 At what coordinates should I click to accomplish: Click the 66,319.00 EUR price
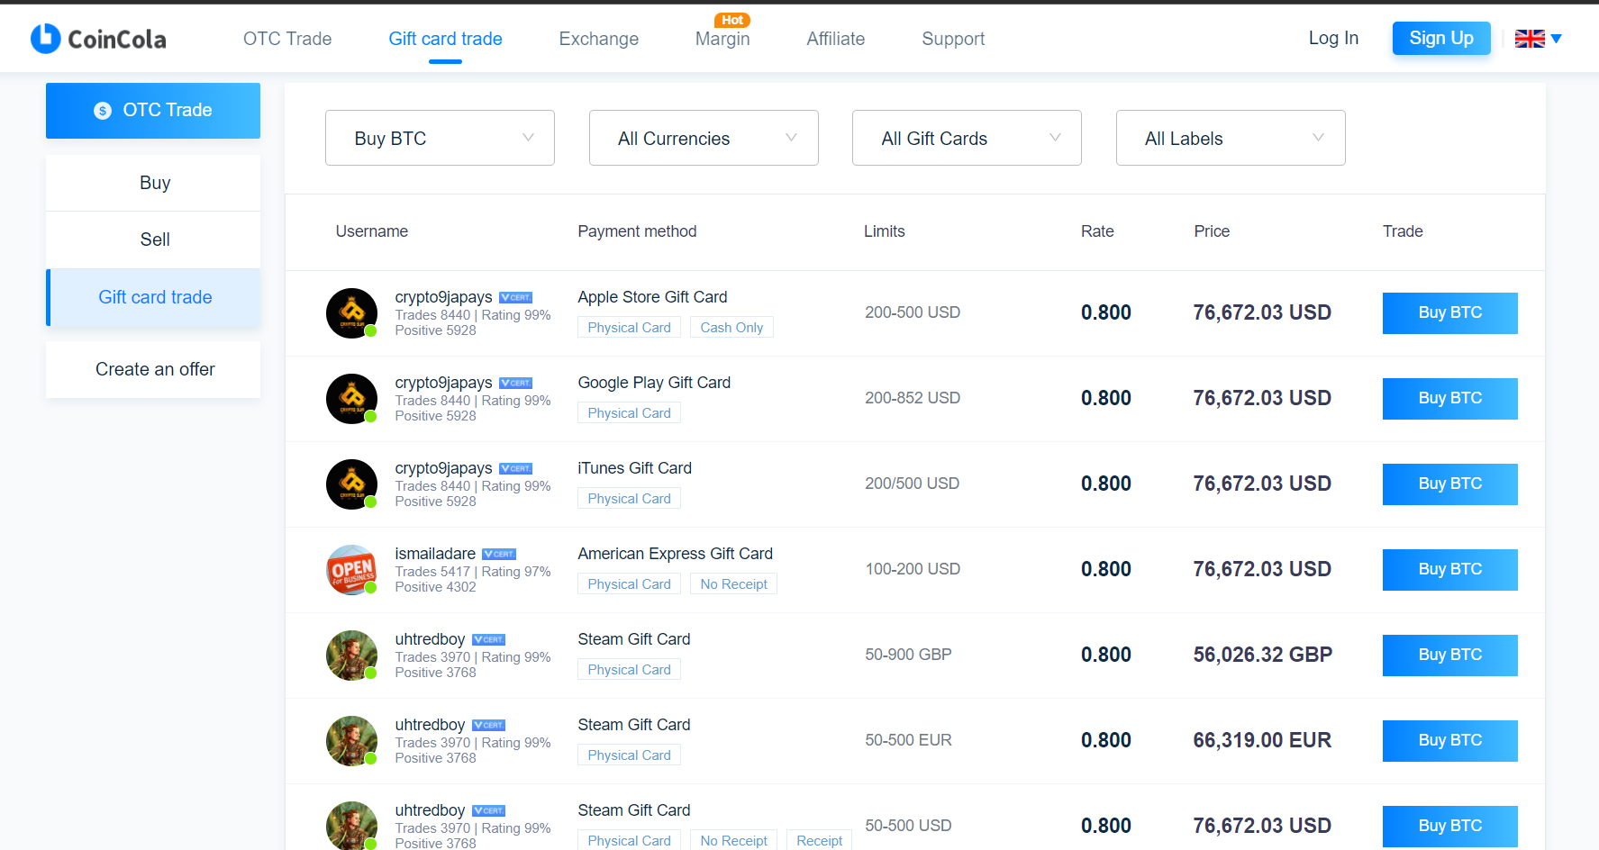(1262, 740)
